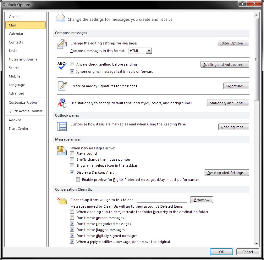The width and height of the screenshot is (264, 260).
Task: Click the scrollbar down arrow
Action: 256,244
